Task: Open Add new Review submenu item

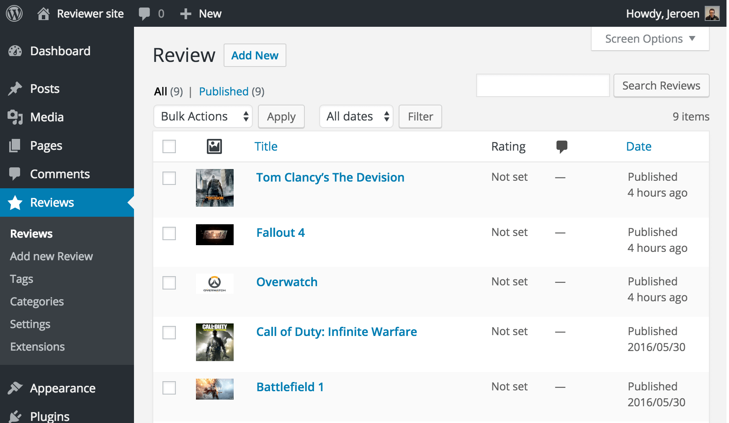Action: point(52,256)
